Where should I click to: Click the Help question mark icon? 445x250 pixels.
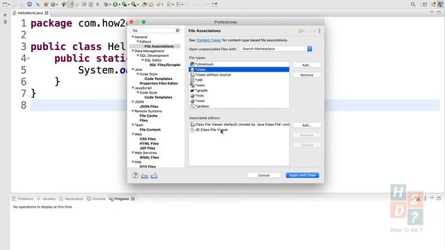[135, 176]
